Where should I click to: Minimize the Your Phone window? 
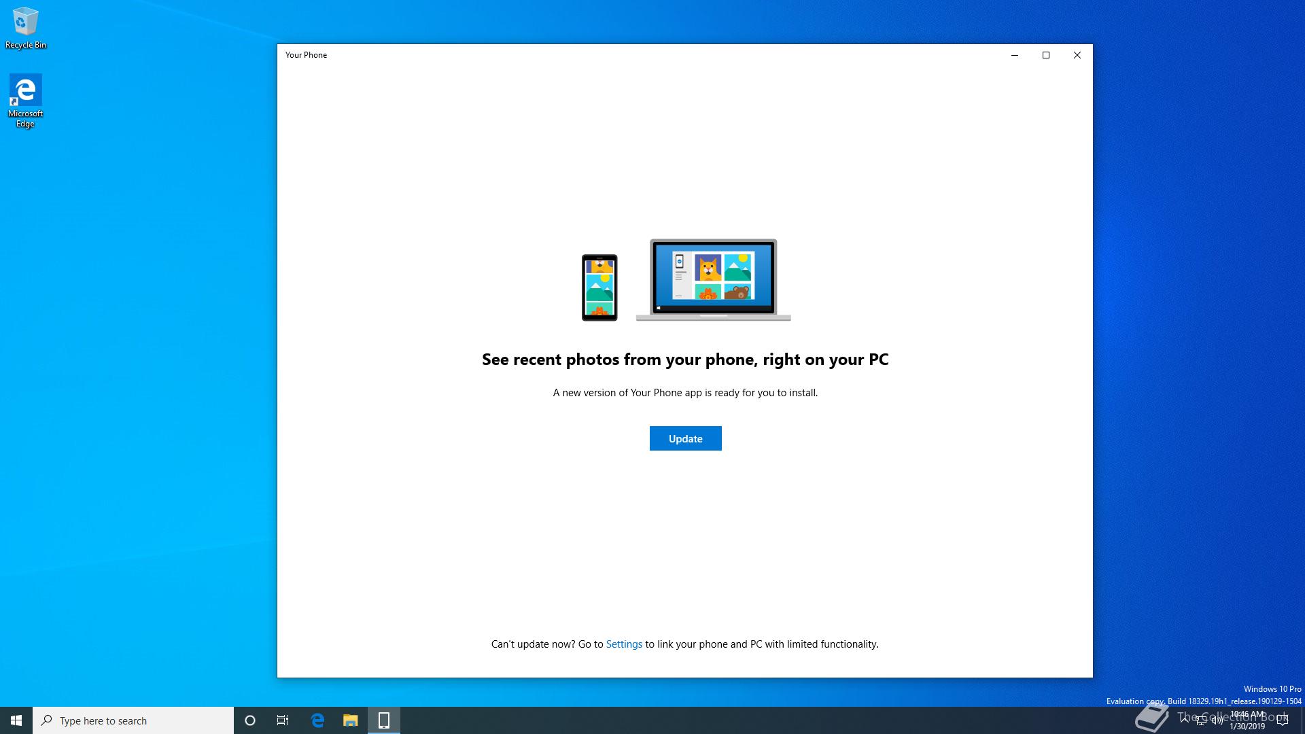coord(1015,55)
